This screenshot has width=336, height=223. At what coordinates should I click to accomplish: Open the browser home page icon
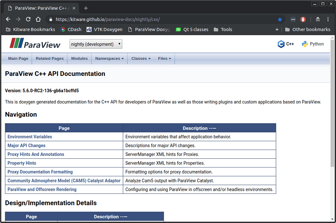38,19
